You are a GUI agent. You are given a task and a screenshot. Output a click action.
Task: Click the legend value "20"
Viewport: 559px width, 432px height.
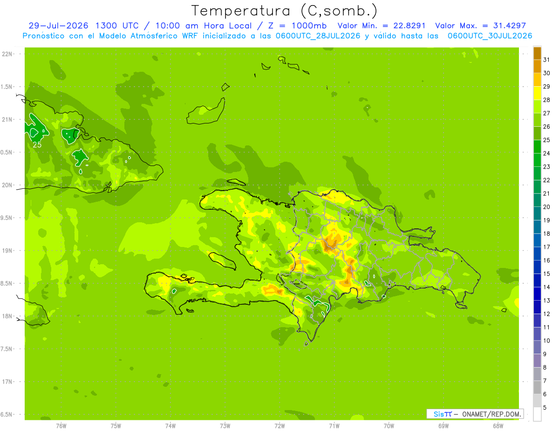(546, 206)
